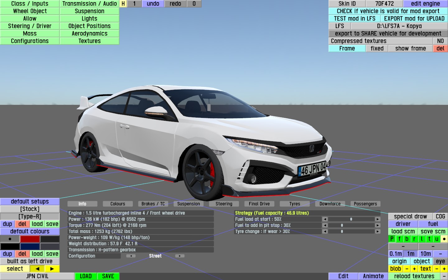Increase tyre change wear threshold
The width and height of the screenshot is (448, 280).
(x=378, y=231)
